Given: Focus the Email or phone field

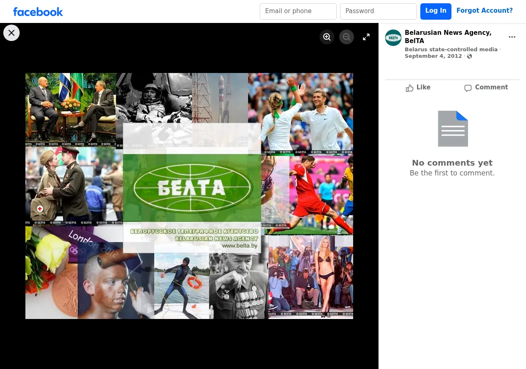Looking at the screenshot, I should 298,11.
